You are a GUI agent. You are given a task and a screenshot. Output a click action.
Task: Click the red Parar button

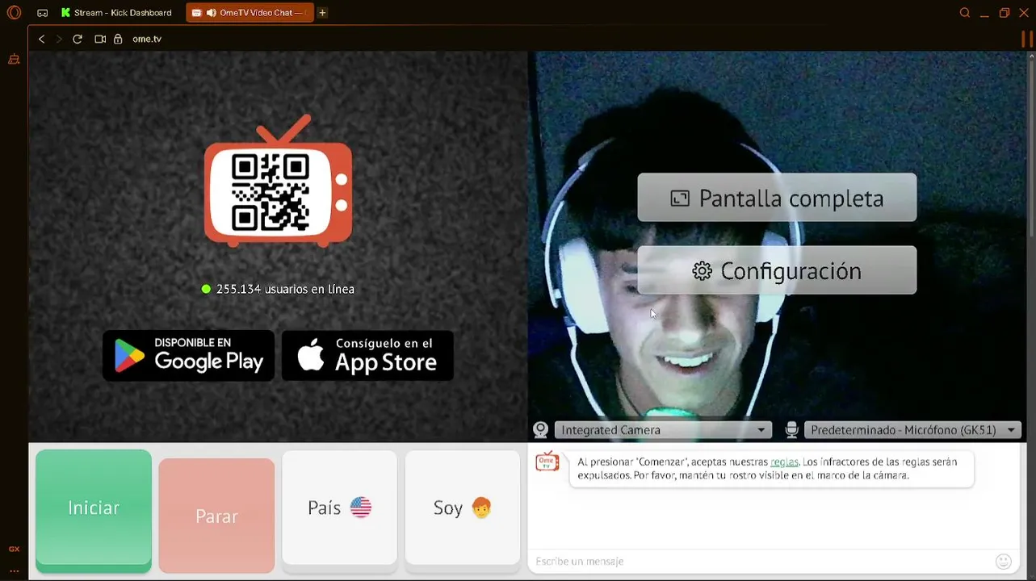tap(216, 516)
